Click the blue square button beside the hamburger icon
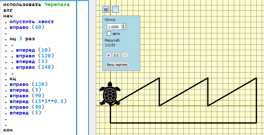The width and height of the screenshot is (264, 135). pos(115,10)
